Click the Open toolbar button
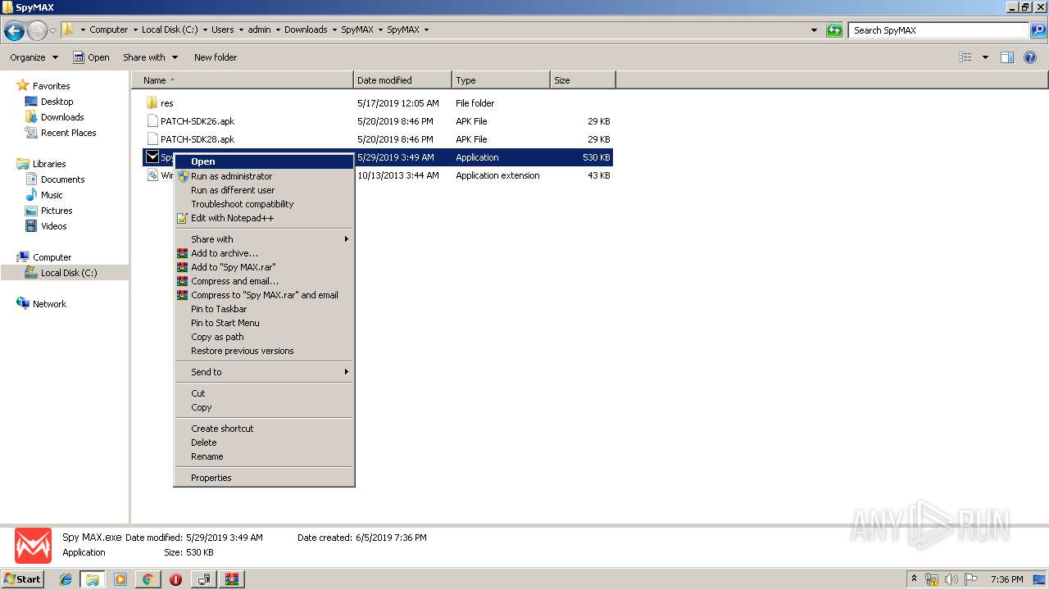Viewport: 1049px width, 590px height. pos(91,57)
